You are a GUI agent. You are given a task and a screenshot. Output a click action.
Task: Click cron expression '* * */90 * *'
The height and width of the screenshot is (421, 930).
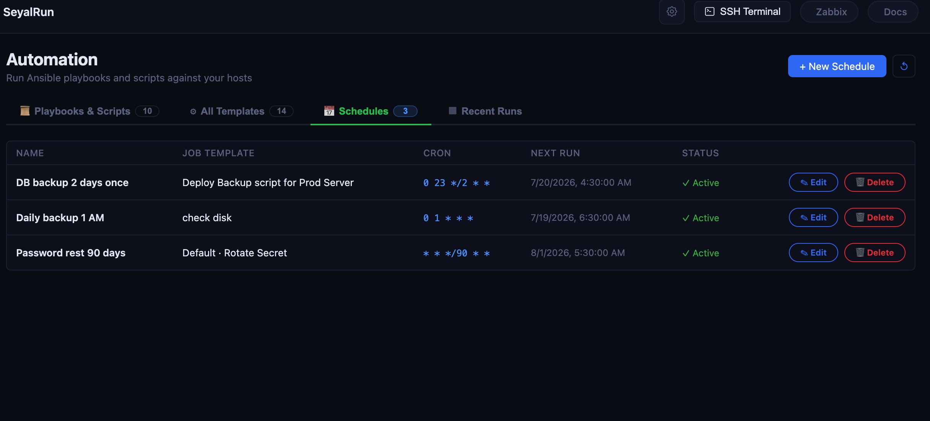tap(457, 253)
